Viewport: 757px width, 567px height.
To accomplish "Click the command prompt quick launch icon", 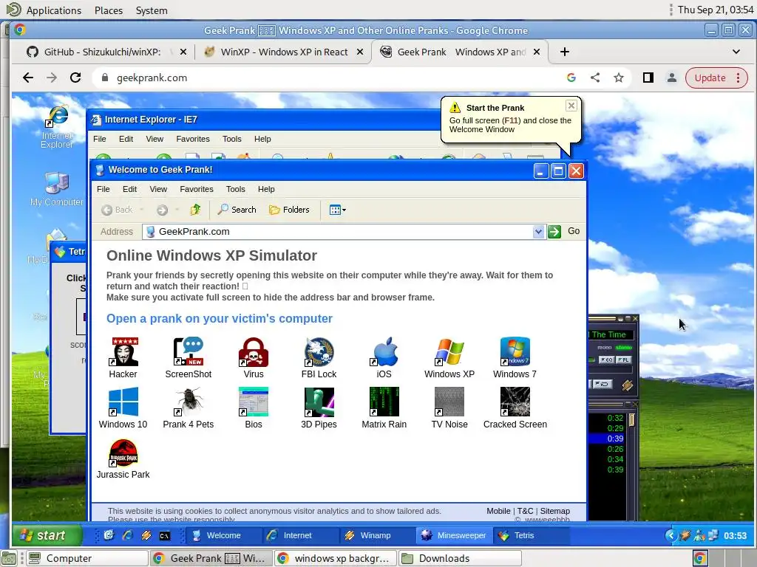I will pos(165,535).
